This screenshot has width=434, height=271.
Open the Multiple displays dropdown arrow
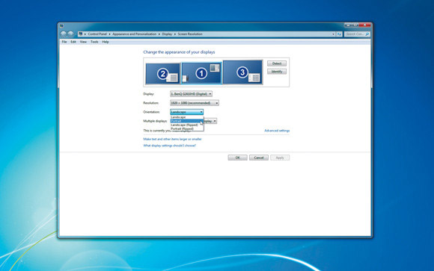[x=215, y=121]
